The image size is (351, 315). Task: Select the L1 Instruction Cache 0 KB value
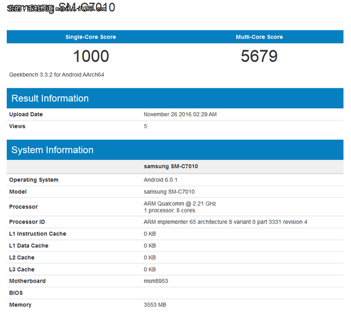(150, 233)
